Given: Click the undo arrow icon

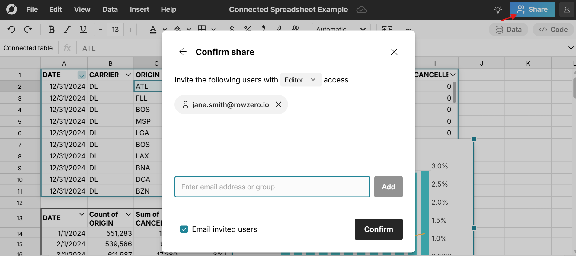Looking at the screenshot, I should point(11,30).
